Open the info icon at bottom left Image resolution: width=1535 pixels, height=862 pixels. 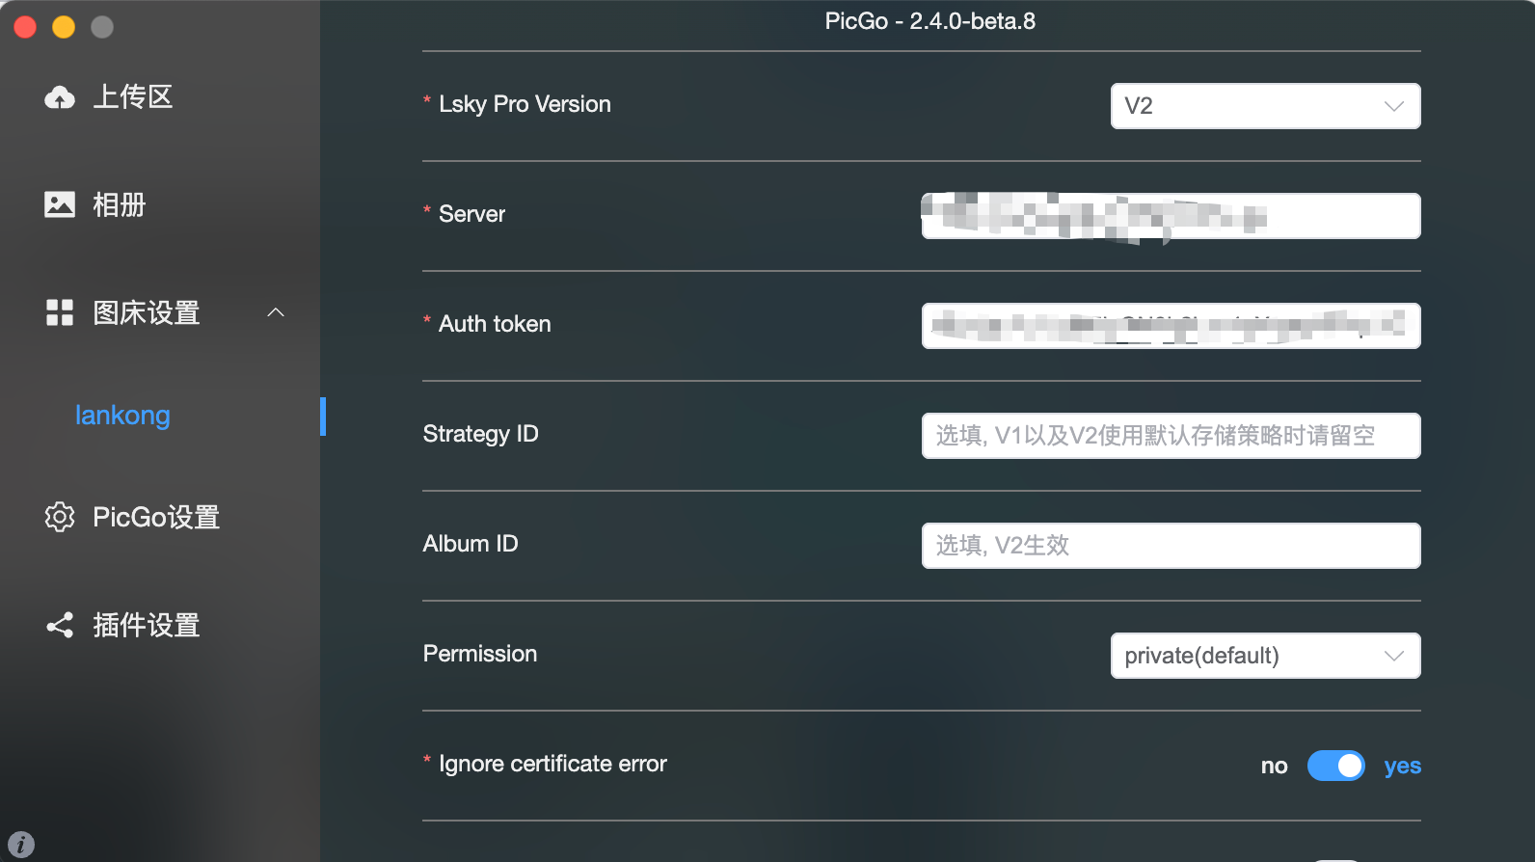[20, 845]
